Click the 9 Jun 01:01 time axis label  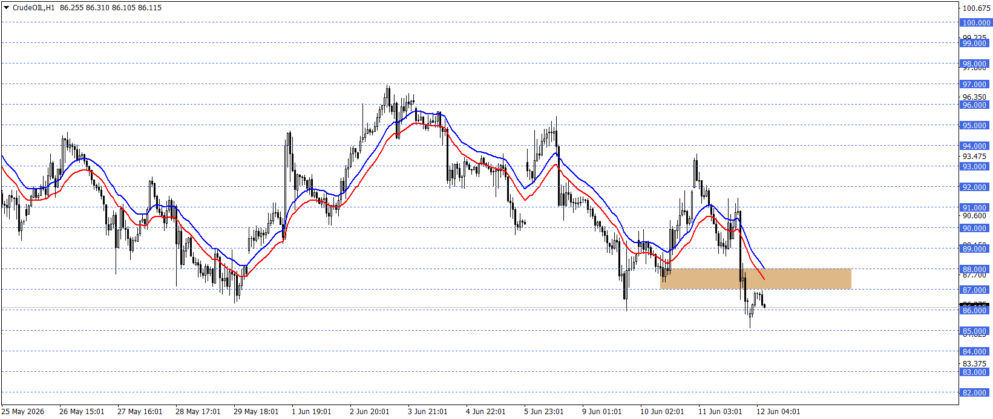click(602, 412)
